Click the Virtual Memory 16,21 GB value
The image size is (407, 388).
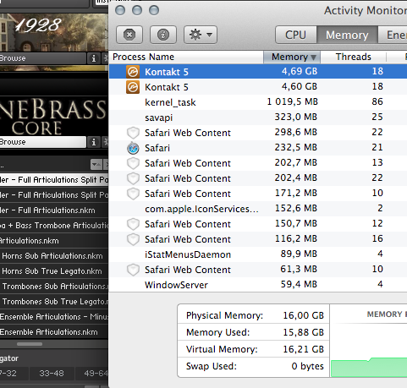click(303, 349)
